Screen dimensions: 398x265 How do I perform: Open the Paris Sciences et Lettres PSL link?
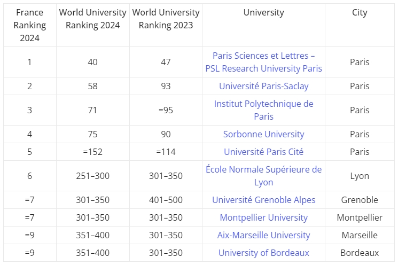click(x=263, y=62)
